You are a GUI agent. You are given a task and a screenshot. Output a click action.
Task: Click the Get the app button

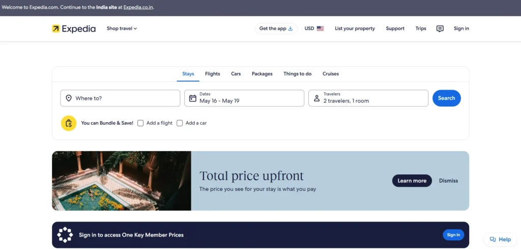276,29
